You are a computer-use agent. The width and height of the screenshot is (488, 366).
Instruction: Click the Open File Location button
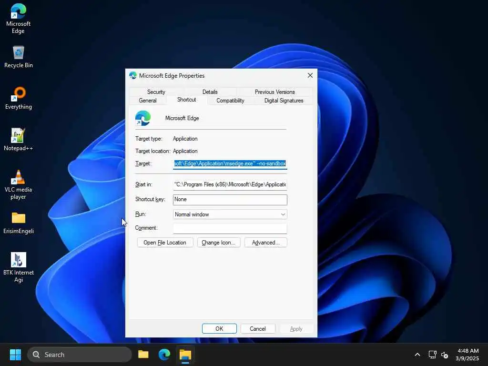click(x=165, y=243)
